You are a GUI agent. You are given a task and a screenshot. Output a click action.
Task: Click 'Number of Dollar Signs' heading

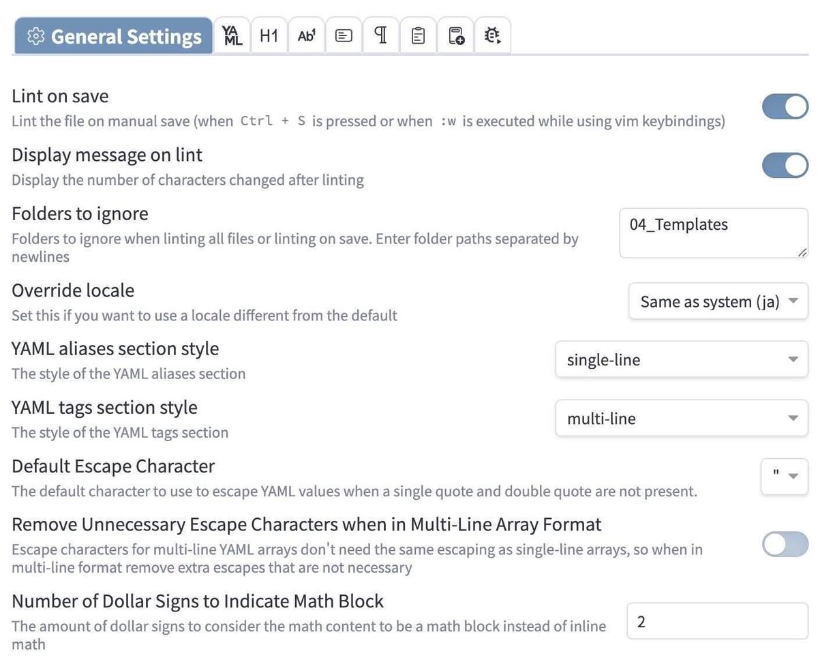coord(198,601)
